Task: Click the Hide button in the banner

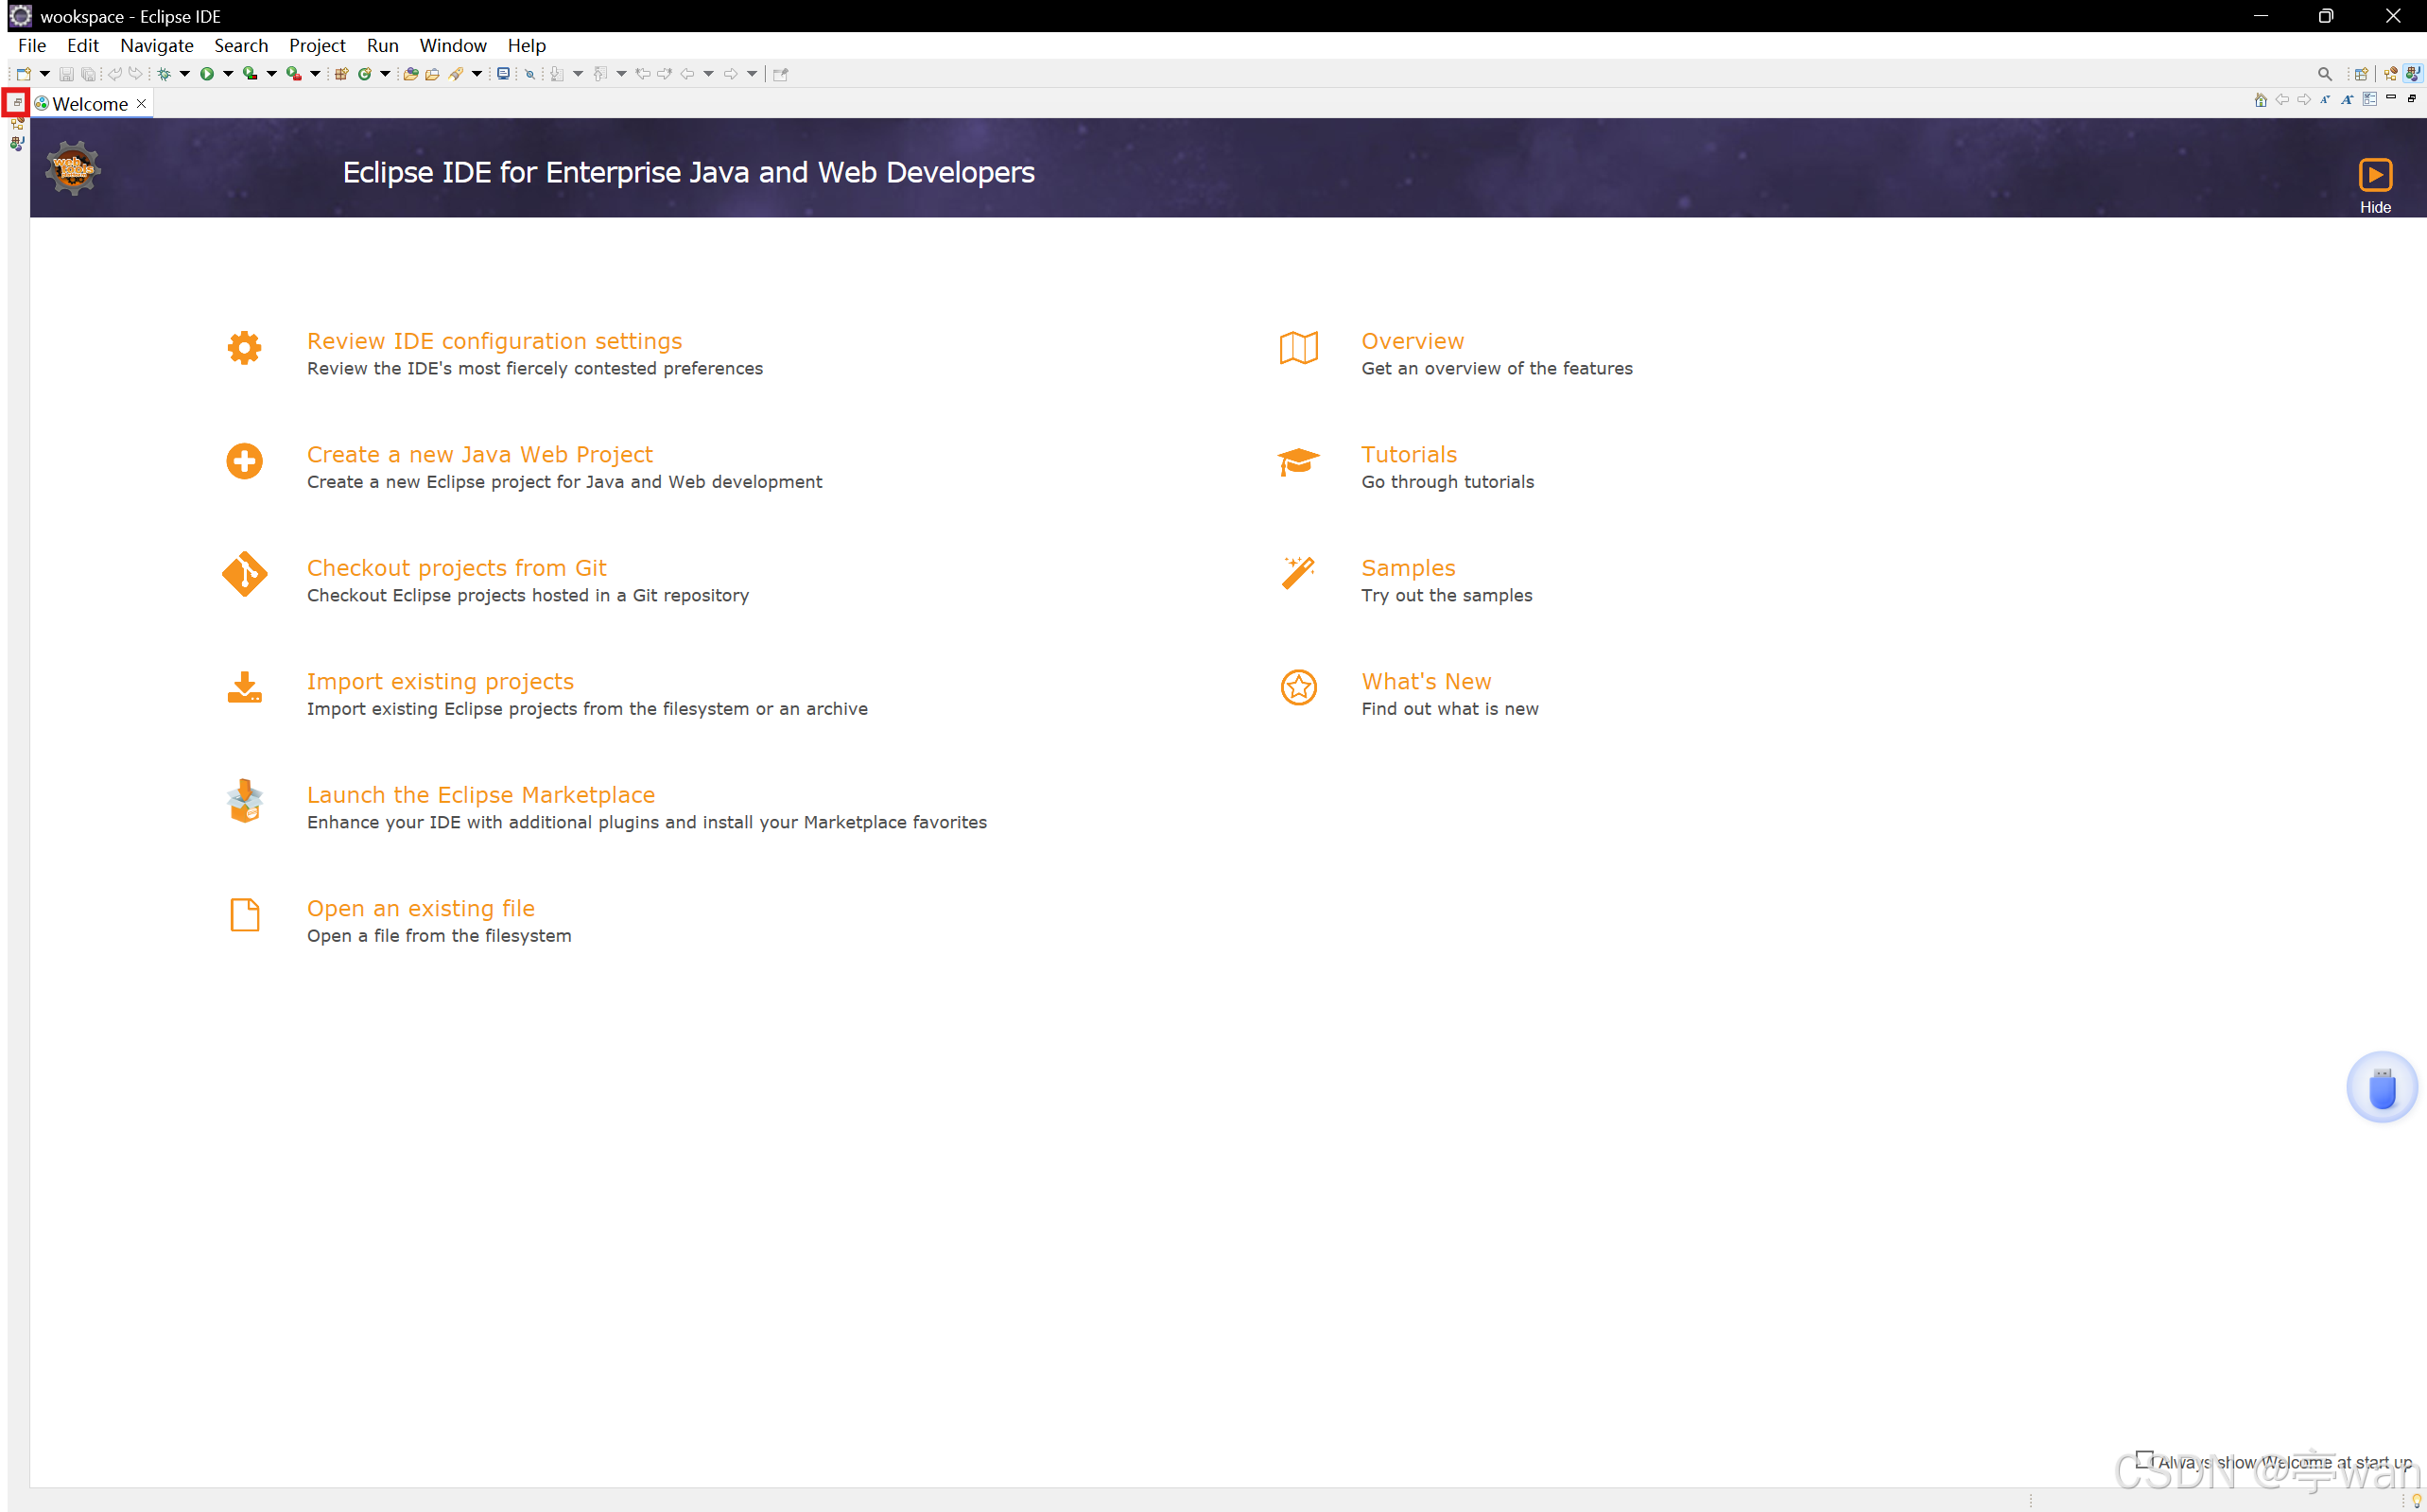Action: tap(2375, 185)
